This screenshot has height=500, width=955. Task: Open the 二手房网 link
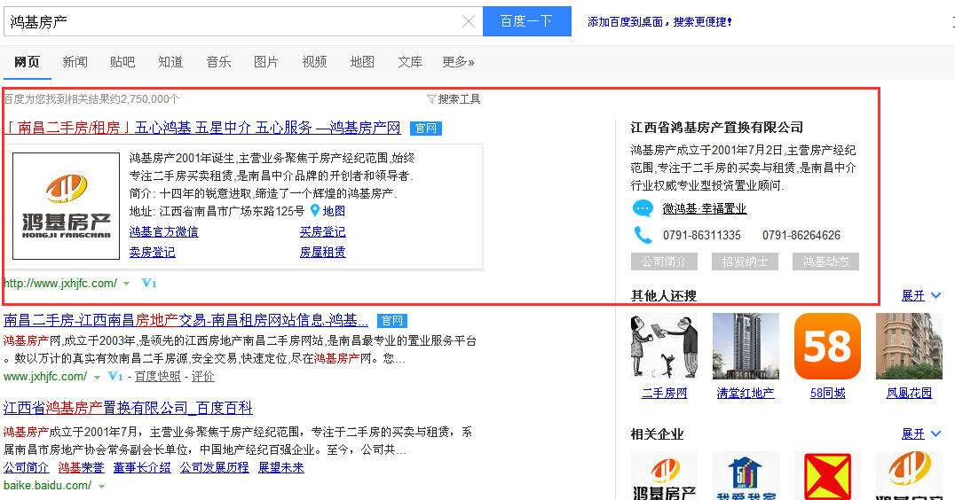[x=665, y=394]
